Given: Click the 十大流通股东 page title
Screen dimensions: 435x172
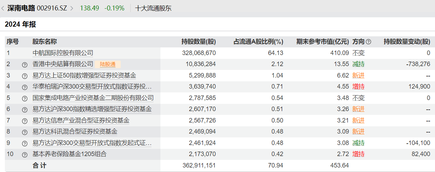Looking at the screenshot, I should (x=153, y=8).
